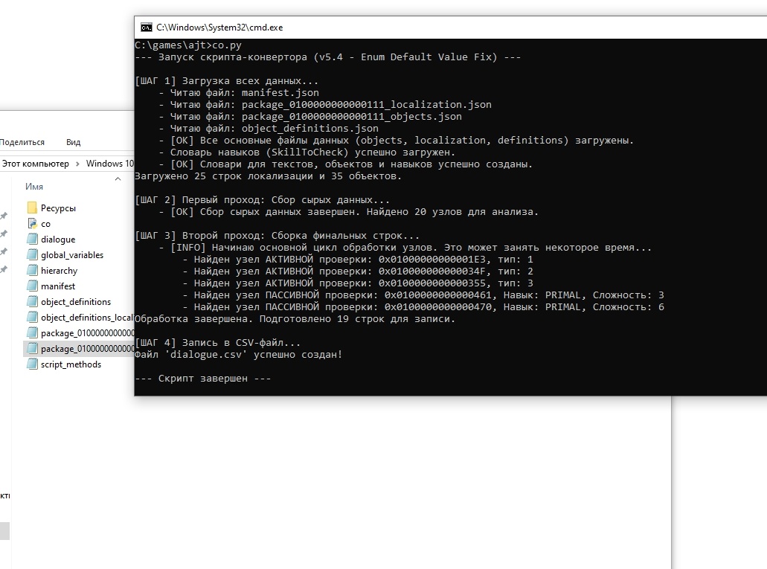Select the file named dialogue

pyautogui.click(x=58, y=240)
